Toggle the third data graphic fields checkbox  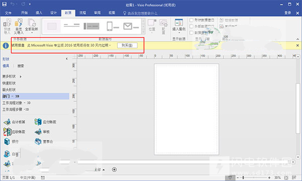coord(191,33)
